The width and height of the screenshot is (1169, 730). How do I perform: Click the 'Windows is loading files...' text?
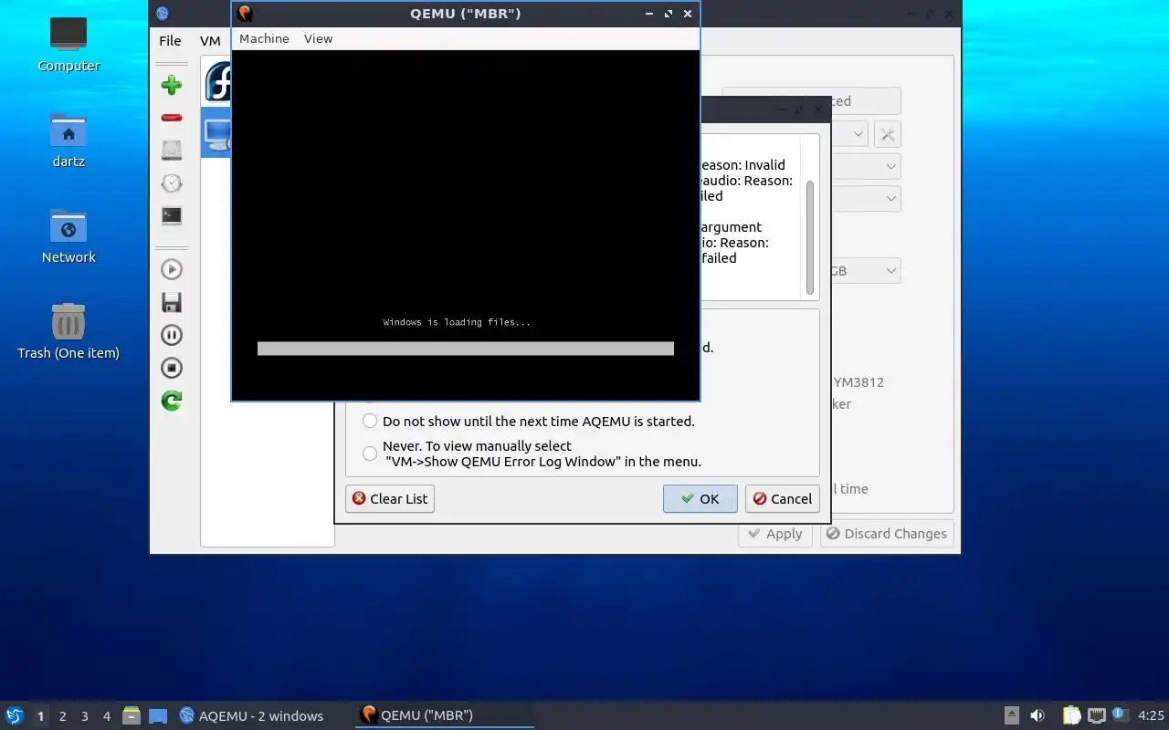(x=457, y=322)
